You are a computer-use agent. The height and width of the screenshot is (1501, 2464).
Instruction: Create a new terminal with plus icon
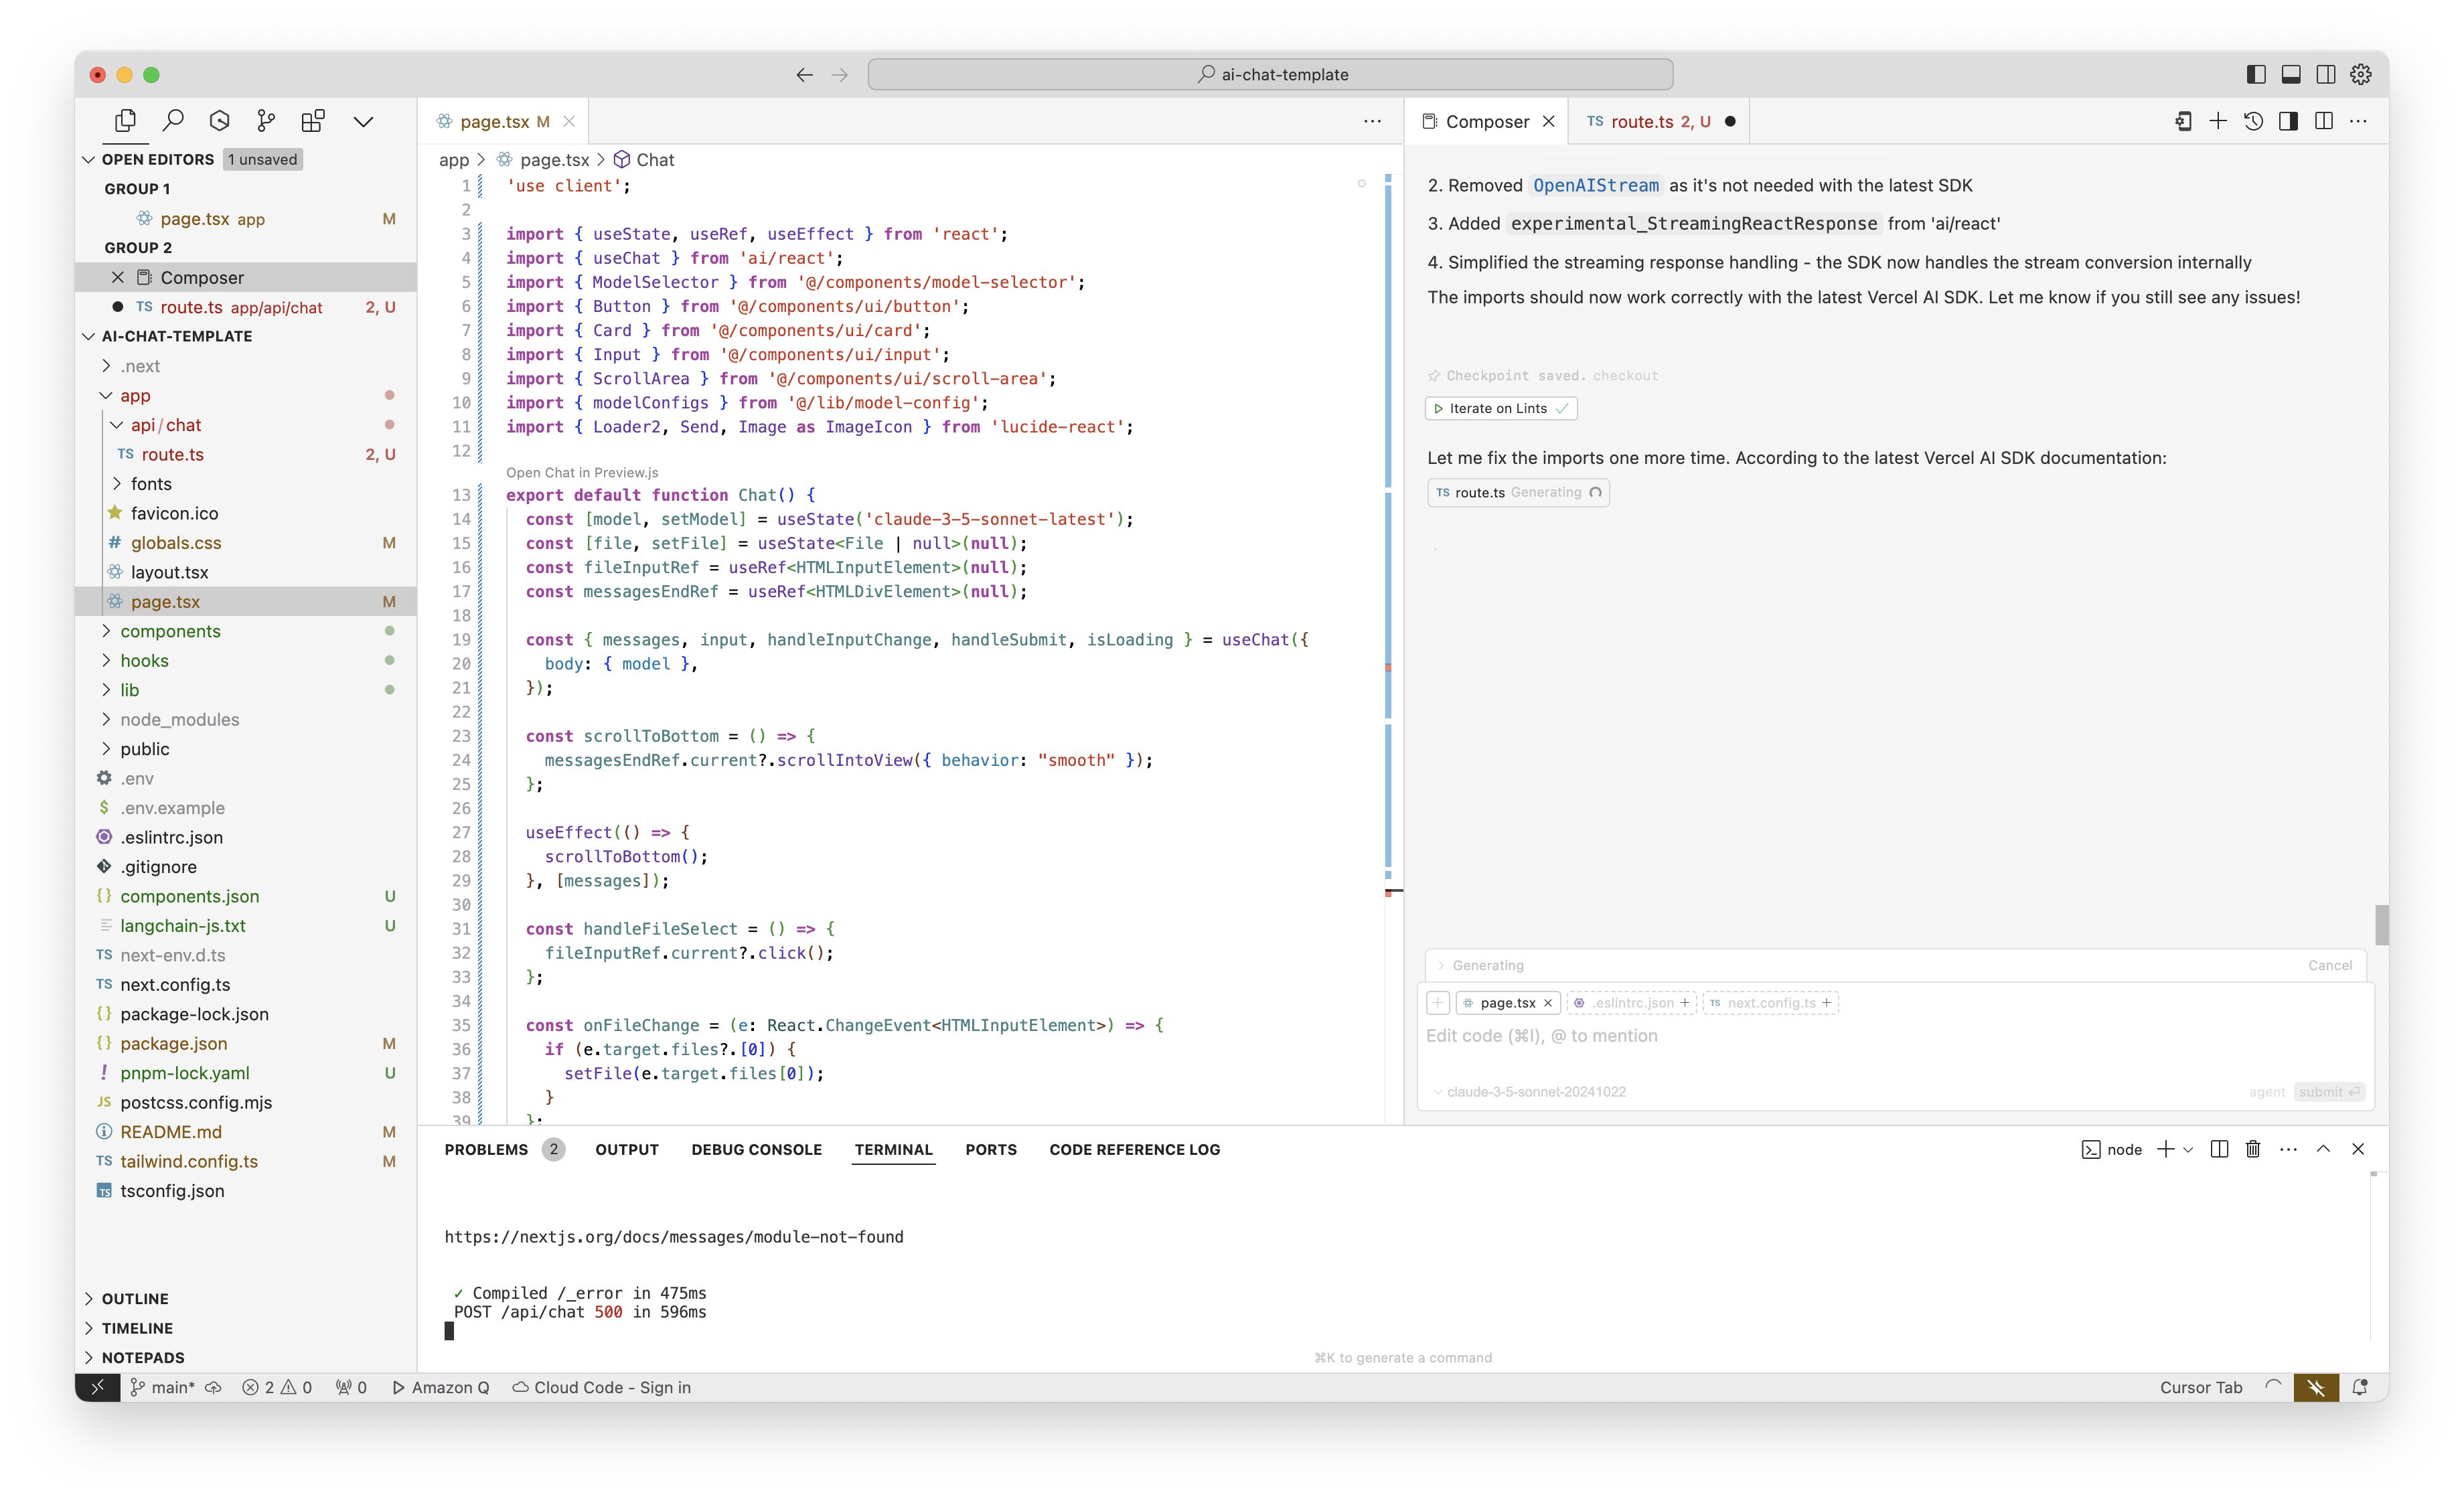[x=2165, y=1149]
